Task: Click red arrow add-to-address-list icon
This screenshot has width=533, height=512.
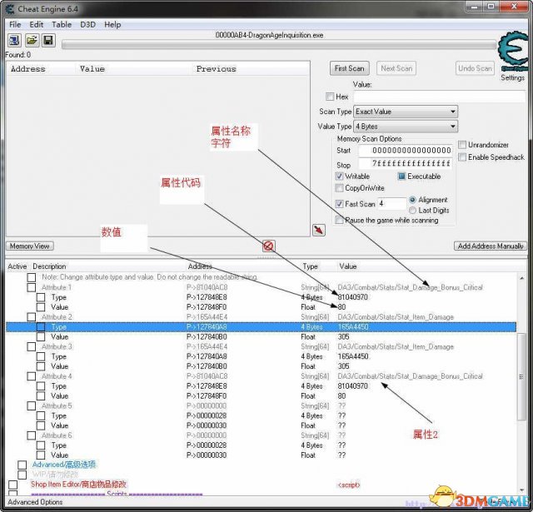Action: tap(318, 230)
